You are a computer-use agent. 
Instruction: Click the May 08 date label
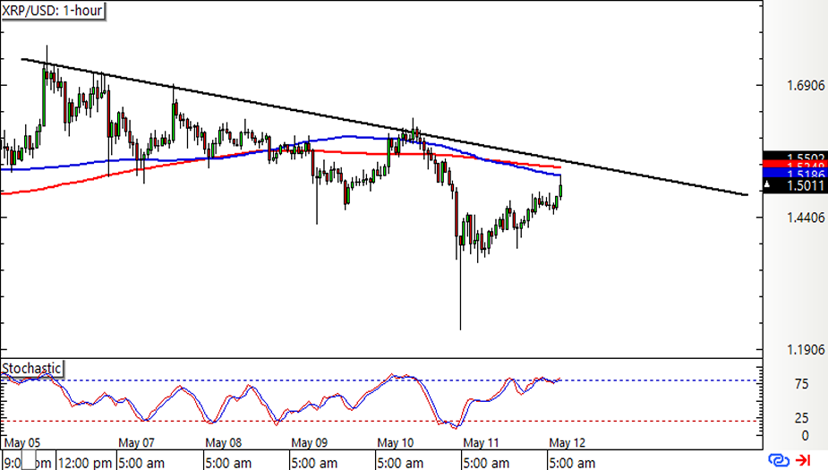(x=224, y=442)
